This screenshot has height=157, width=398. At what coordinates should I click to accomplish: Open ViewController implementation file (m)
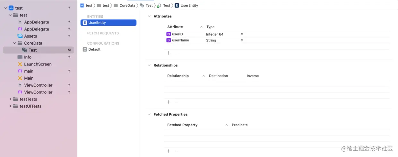pyautogui.click(x=38, y=92)
